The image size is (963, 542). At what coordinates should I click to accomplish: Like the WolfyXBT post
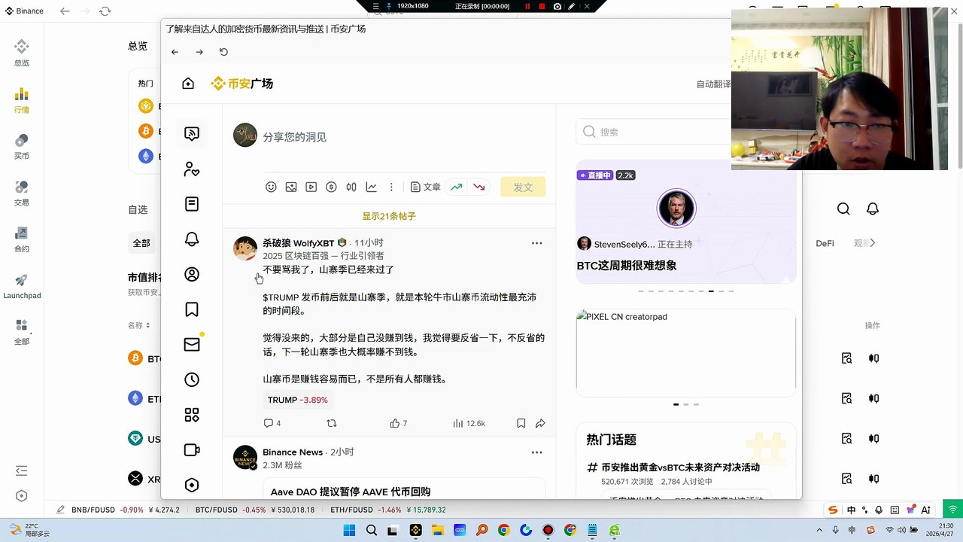pos(399,423)
